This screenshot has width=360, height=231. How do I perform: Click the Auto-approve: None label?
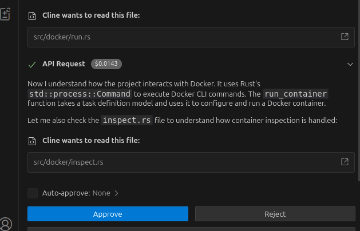pyautogui.click(x=76, y=193)
